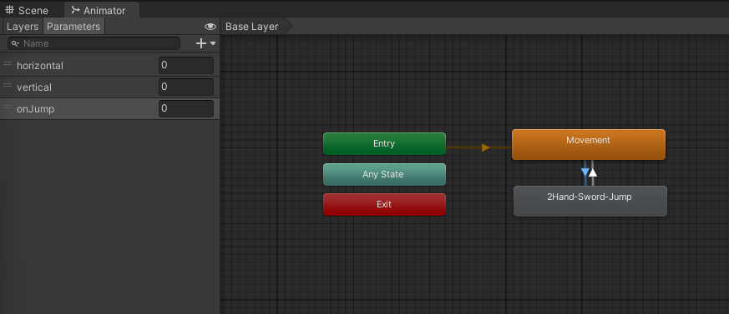This screenshot has width=729, height=314.
Task: Select the orange Movement state
Action: [589, 145]
